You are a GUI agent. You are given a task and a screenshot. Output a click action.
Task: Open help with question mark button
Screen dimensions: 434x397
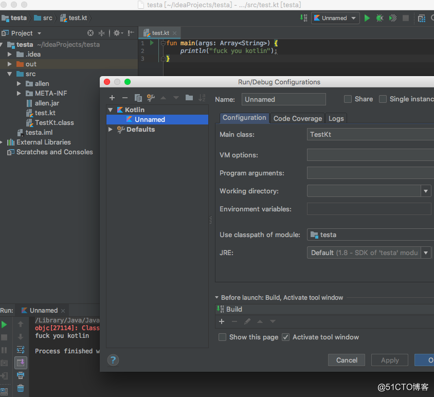(x=113, y=360)
